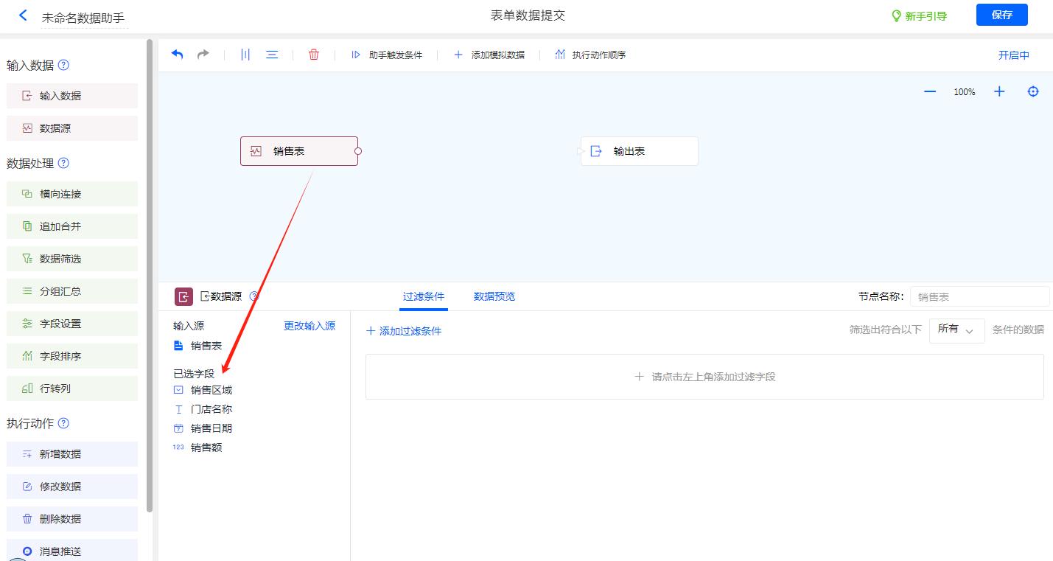Click the 节点名称 input field
This screenshot has height=561, width=1053.
(x=979, y=296)
